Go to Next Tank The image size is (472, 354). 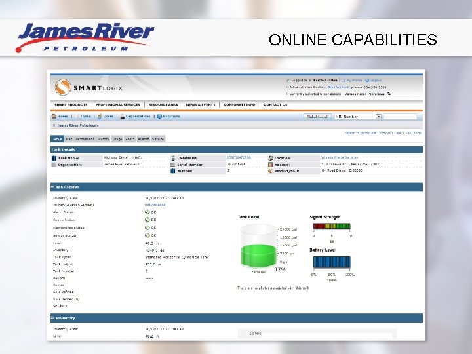click(x=413, y=132)
